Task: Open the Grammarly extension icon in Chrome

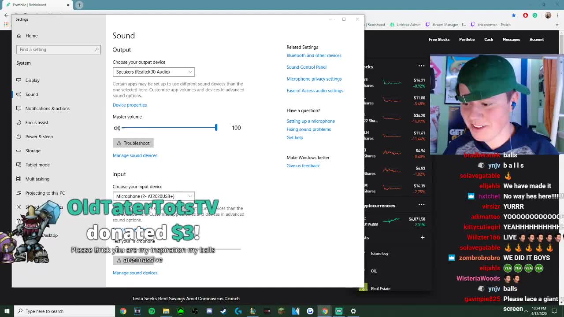Action: [535, 15]
